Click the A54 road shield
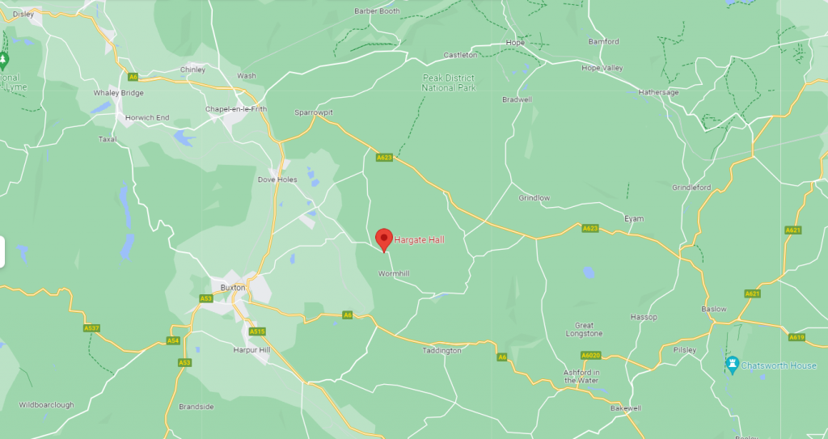 click(173, 340)
